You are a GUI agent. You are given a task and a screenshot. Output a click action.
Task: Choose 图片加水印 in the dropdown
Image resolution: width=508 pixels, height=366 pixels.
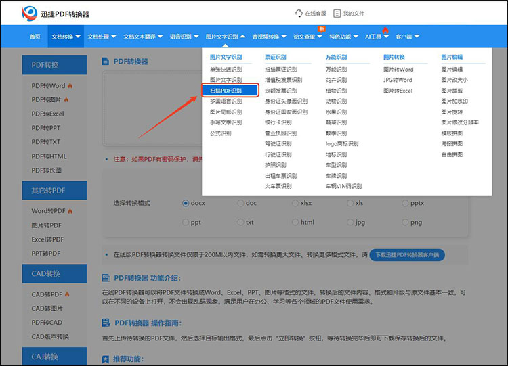[454, 101]
